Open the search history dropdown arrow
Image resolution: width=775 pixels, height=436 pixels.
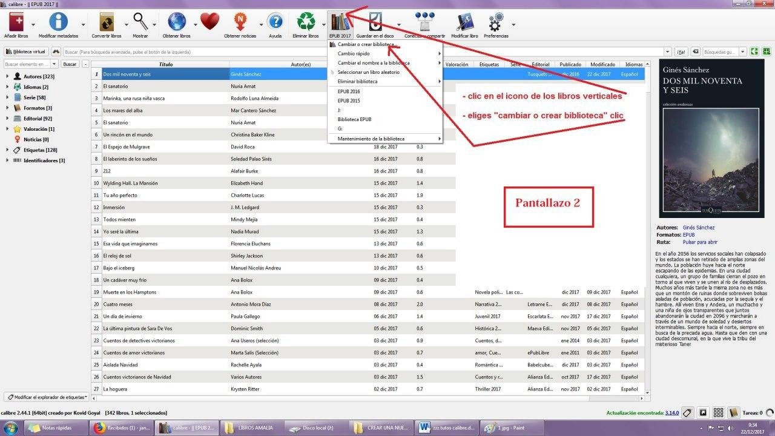(x=667, y=51)
